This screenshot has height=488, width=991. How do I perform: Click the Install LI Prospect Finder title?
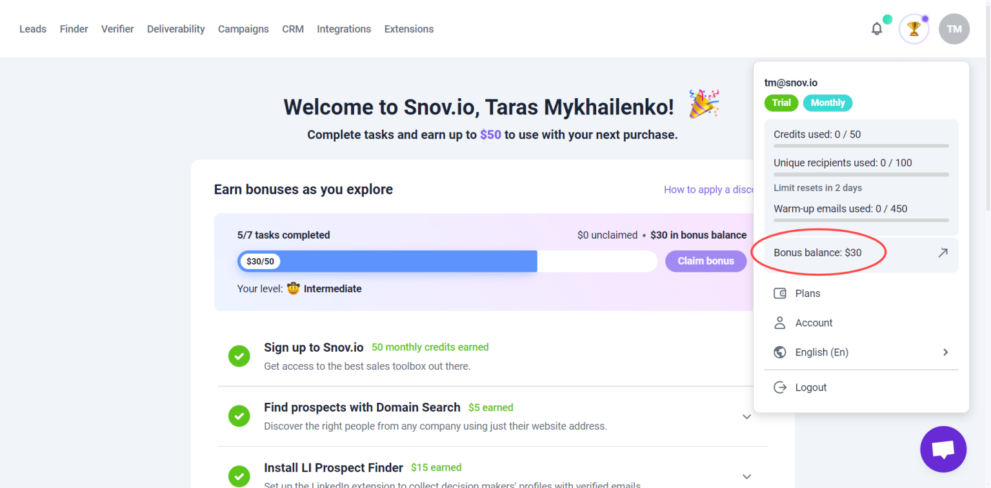click(x=334, y=467)
